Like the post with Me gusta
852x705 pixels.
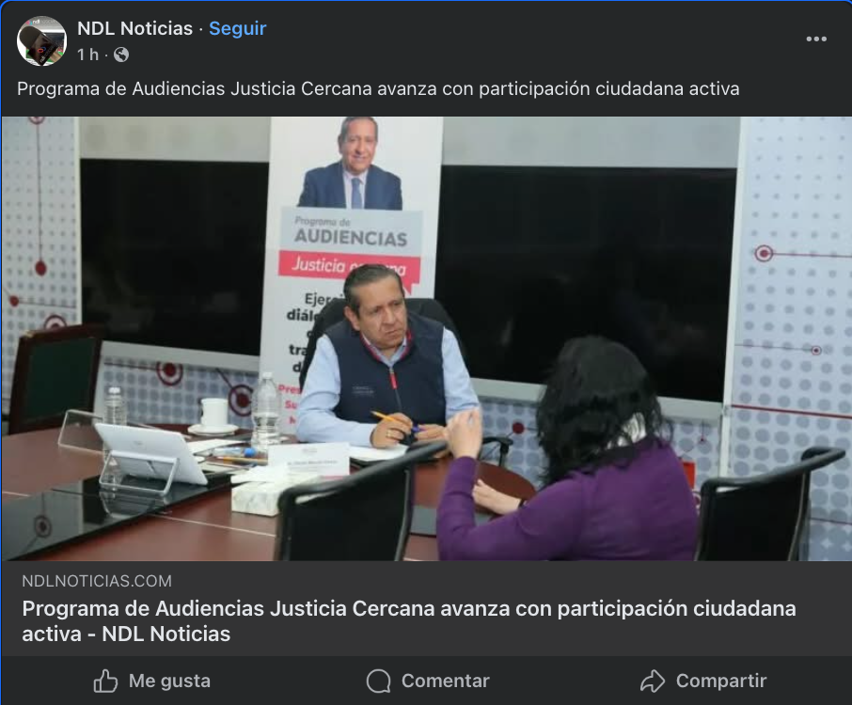pos(169,681)
